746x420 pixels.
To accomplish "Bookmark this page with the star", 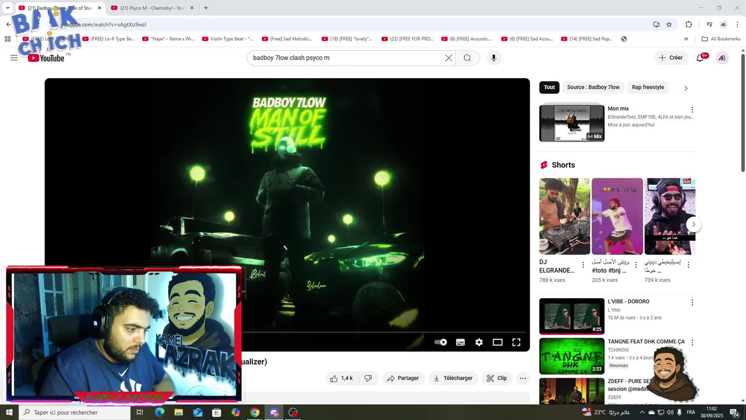I will tap(669, 24).
